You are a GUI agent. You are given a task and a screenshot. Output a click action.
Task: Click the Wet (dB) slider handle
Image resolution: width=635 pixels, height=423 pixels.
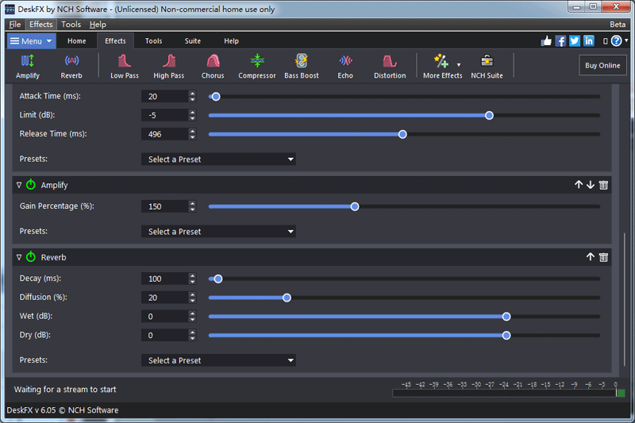coord(506,317)
